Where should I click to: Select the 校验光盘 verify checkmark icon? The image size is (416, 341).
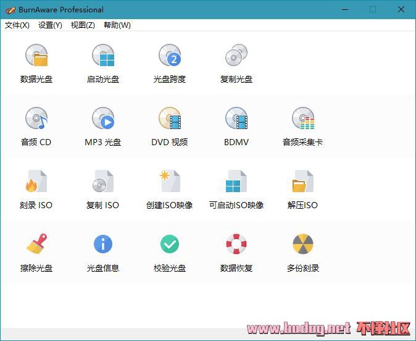click(170, 244)
